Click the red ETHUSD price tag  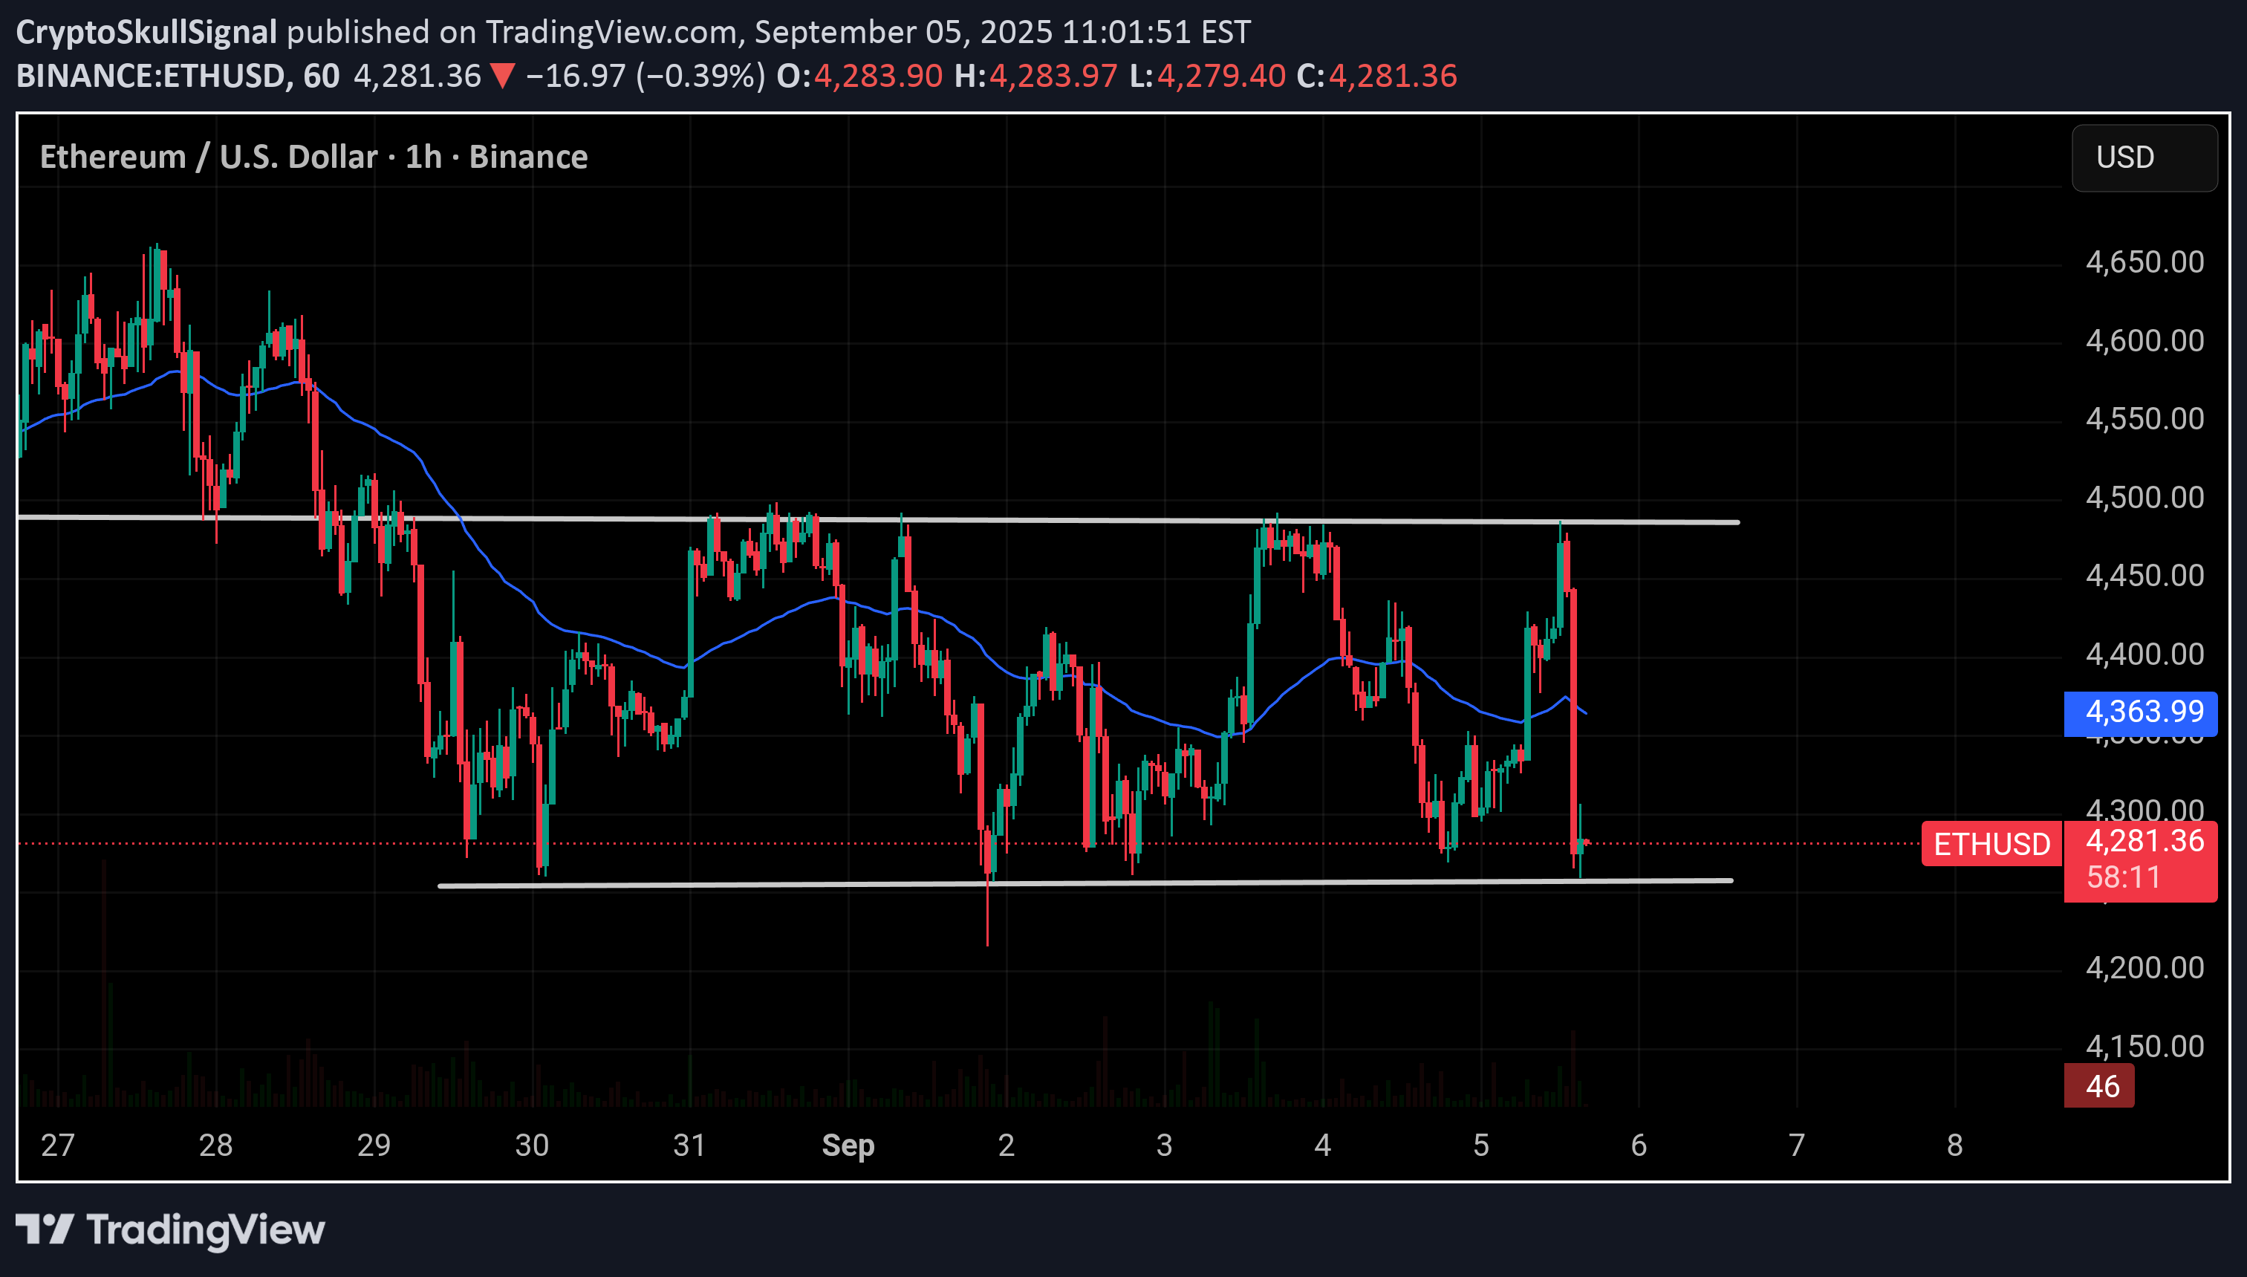1991,844
